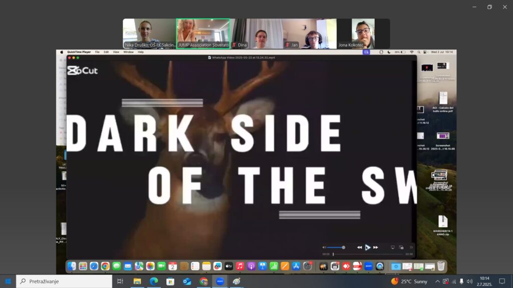This screenshot has height=288, width=513.
Task: Open the File menu in QuickTime
Action: click(x=97, y=52)
